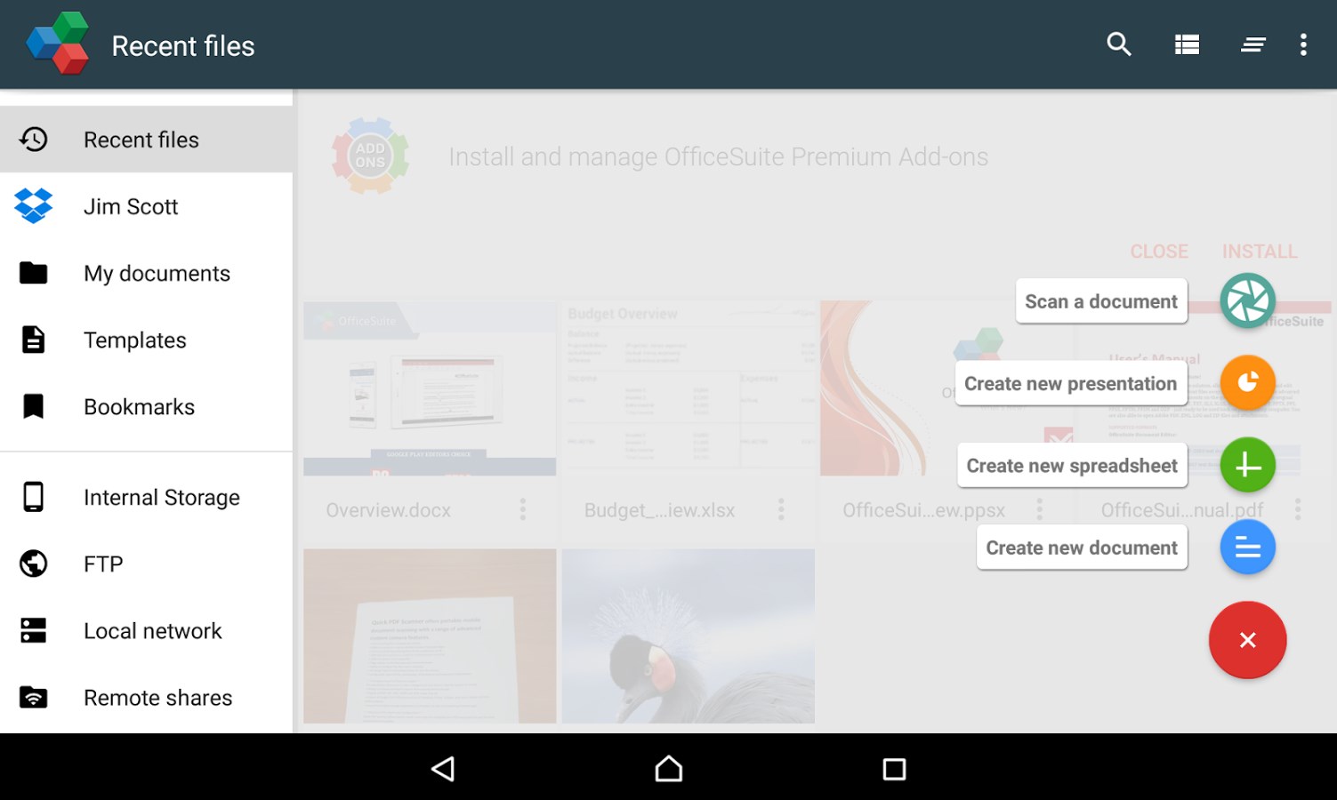Tap the blue Create new document icon
This screenshot has height=800, width=1337.
[1247, 547]
